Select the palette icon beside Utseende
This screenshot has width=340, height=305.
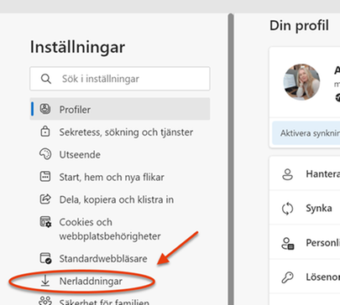pos(45,154)
